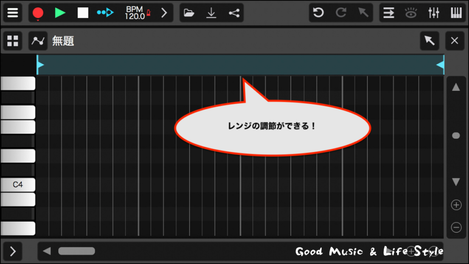Click the left loop range start marker

(x=40, y=65)
